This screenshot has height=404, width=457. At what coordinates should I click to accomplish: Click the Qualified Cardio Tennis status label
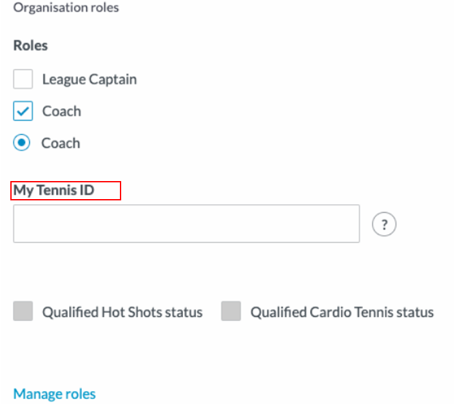click(342, 312)
